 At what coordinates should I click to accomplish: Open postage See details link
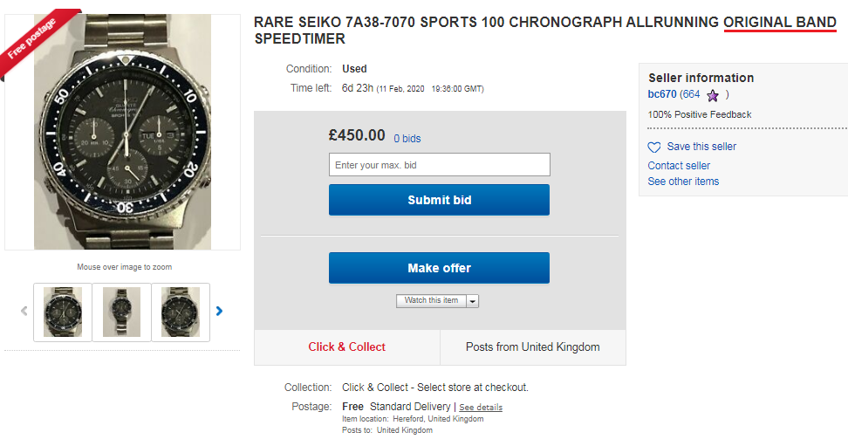click(x=481, y=408)
